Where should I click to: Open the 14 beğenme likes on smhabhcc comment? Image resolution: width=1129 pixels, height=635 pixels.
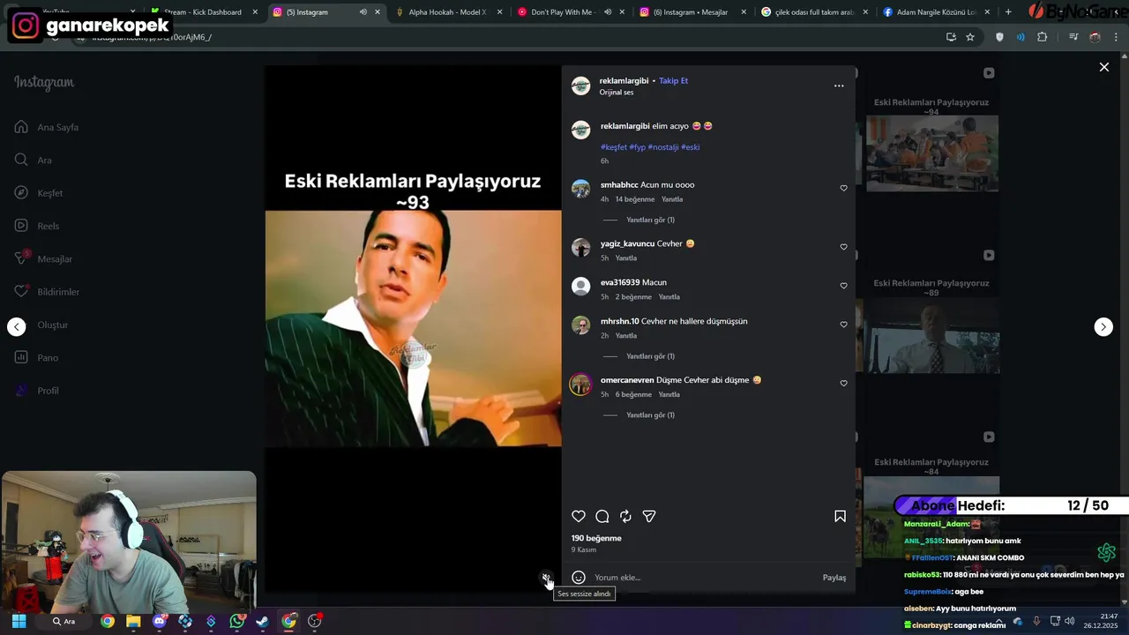click(x=635, y=199)
